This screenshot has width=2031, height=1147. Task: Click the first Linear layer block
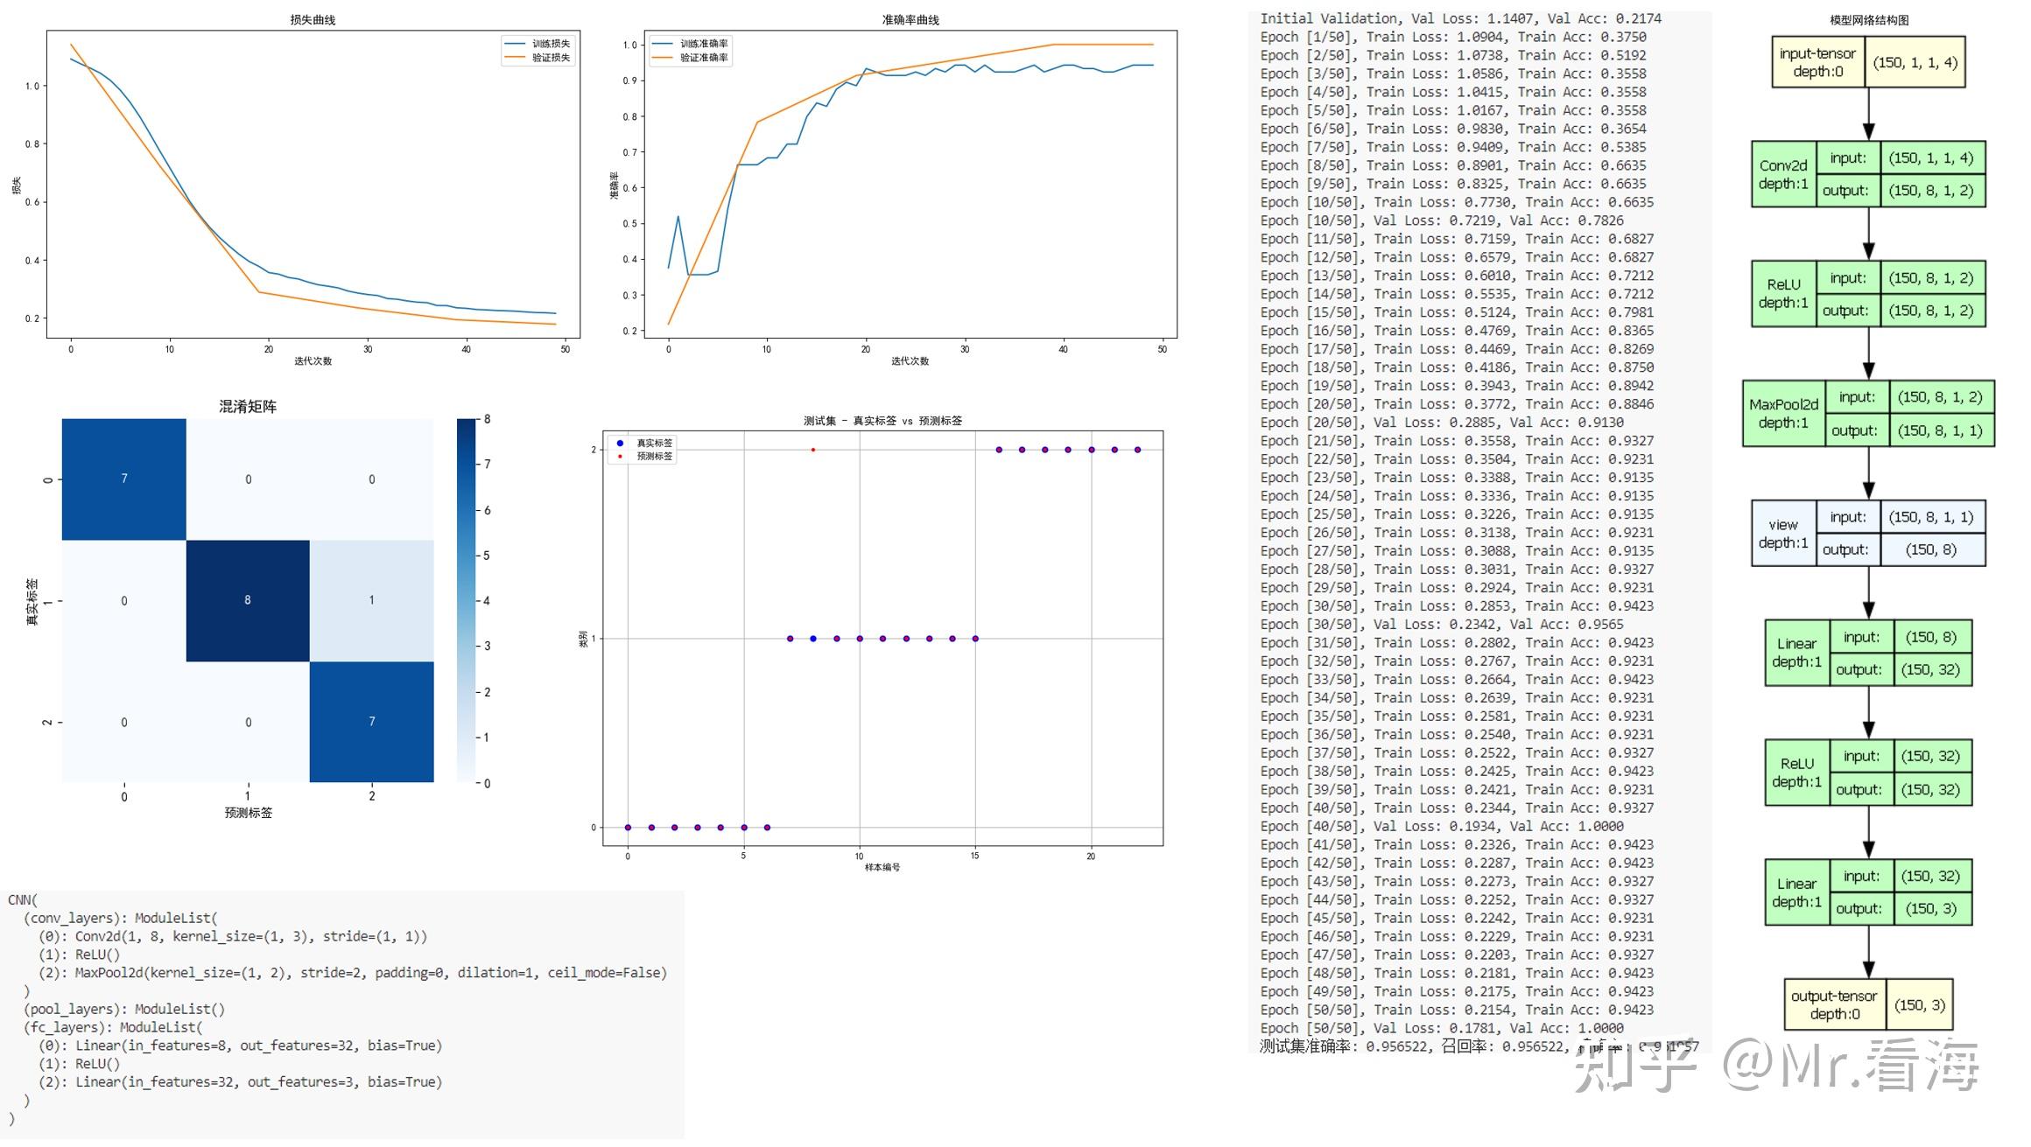1796,653
